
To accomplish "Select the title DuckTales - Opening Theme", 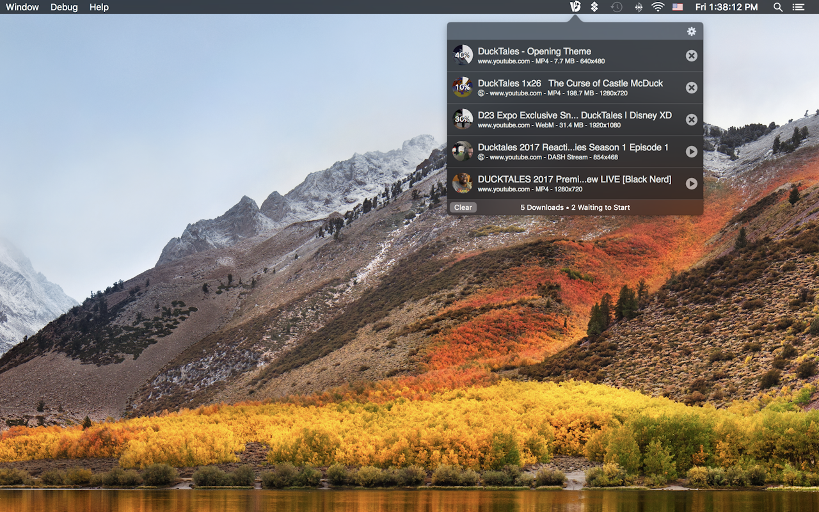I will [534, 51].
